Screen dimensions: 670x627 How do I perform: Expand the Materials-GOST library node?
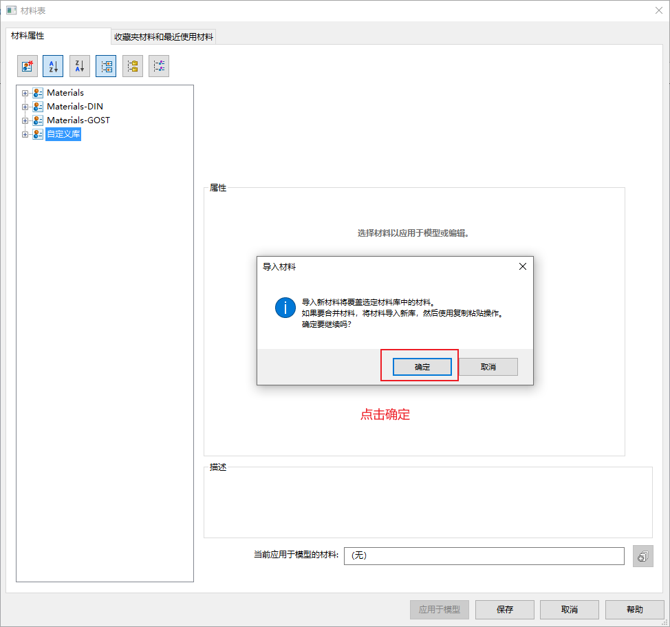coord(25,120)
